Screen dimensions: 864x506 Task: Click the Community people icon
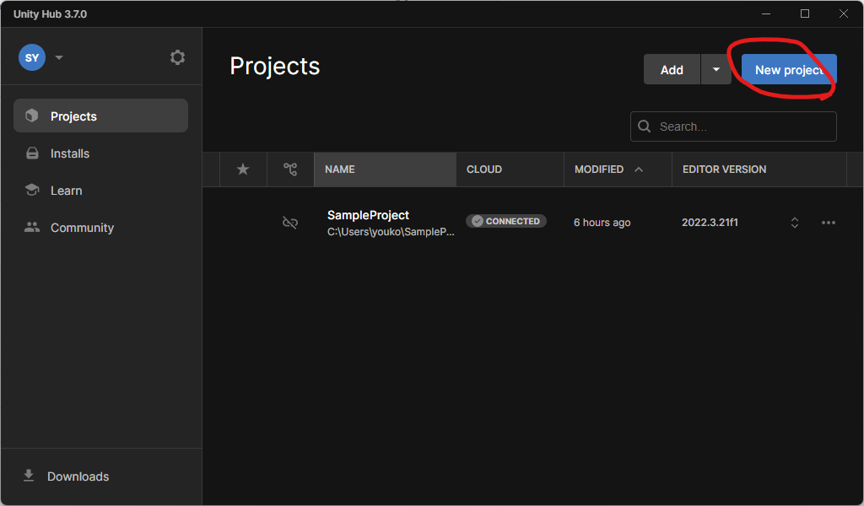tap(32, 227)
